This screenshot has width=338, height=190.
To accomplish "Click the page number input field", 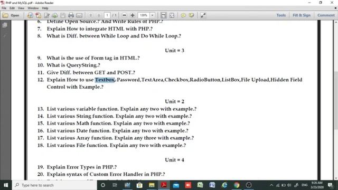I will click(x=107, y=15).
